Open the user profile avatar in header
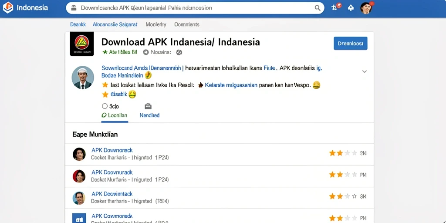 [x=367, y=8]
